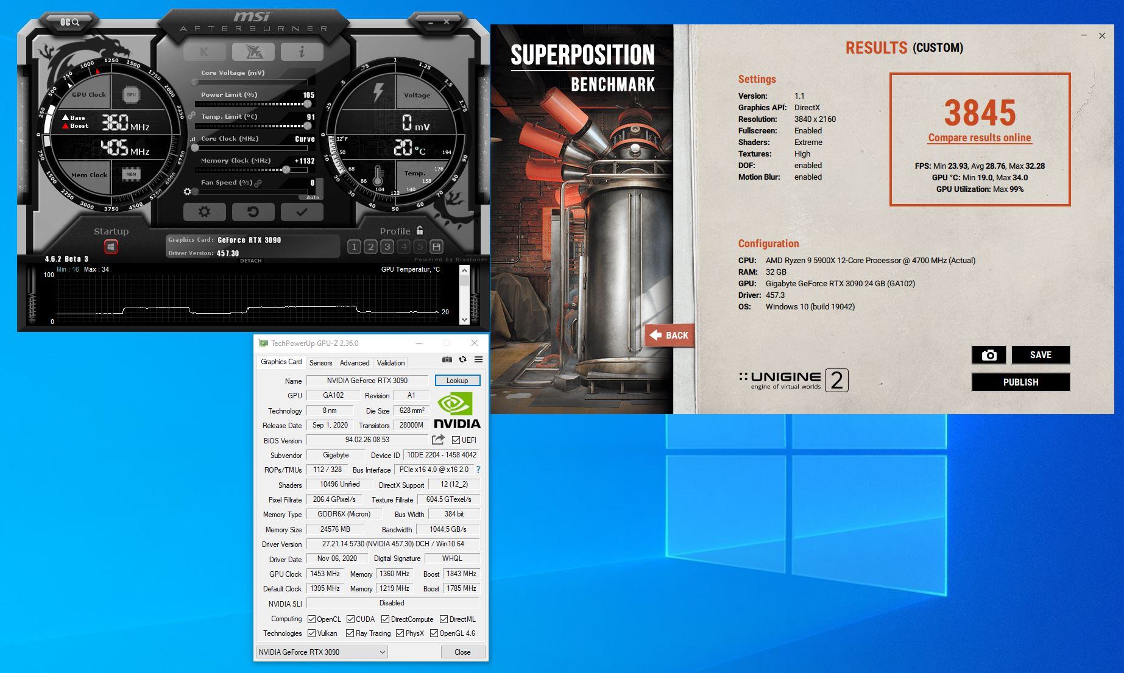Click the GPU chip icon in the clock gauge

click(131, 94)
